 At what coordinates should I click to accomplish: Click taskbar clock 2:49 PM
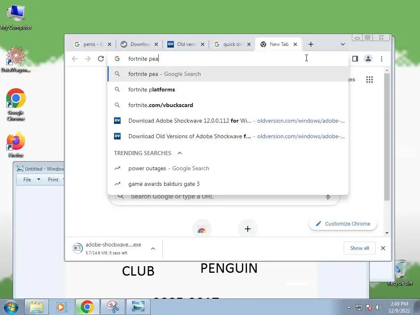tap(399, 307)
